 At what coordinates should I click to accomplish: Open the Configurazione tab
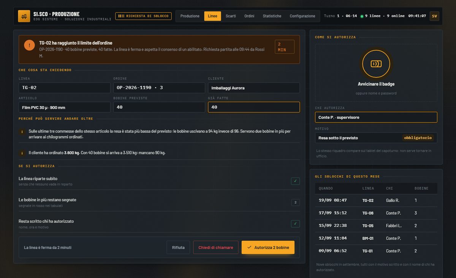pyautogui.click(x=302, y=16)
